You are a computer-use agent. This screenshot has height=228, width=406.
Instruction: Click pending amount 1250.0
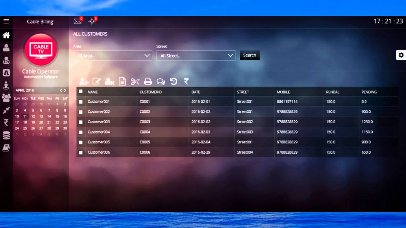pos(367,122)
